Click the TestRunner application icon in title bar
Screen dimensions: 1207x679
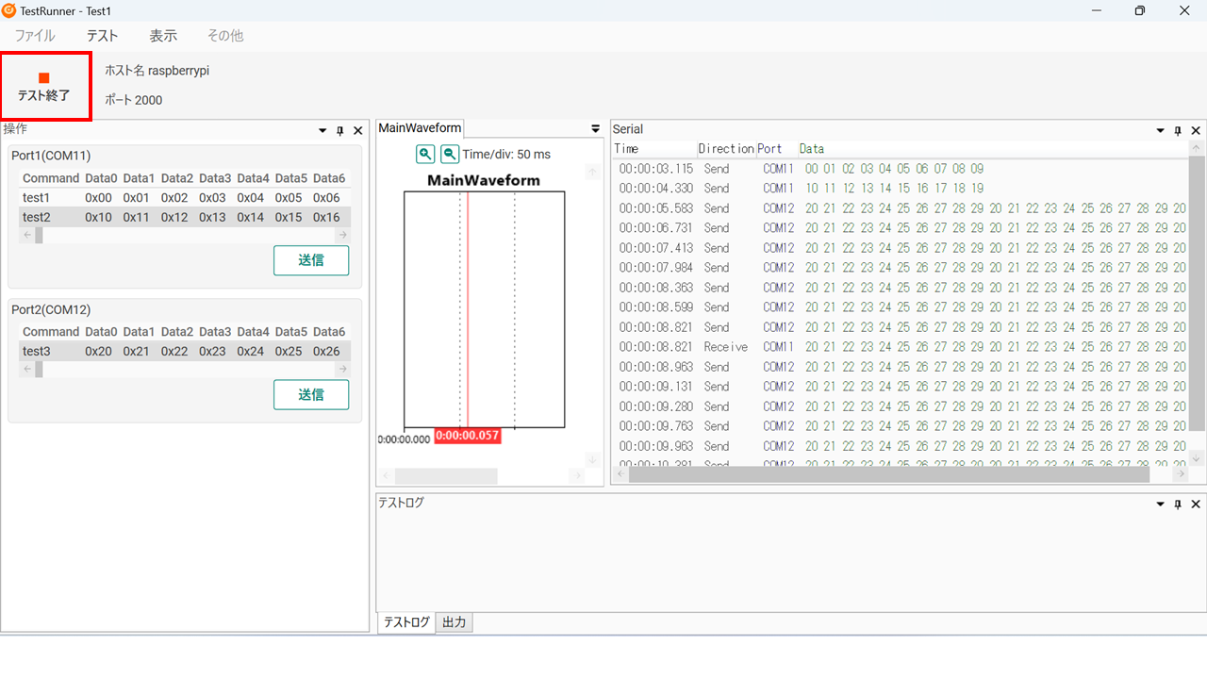[x=9, y=10]
